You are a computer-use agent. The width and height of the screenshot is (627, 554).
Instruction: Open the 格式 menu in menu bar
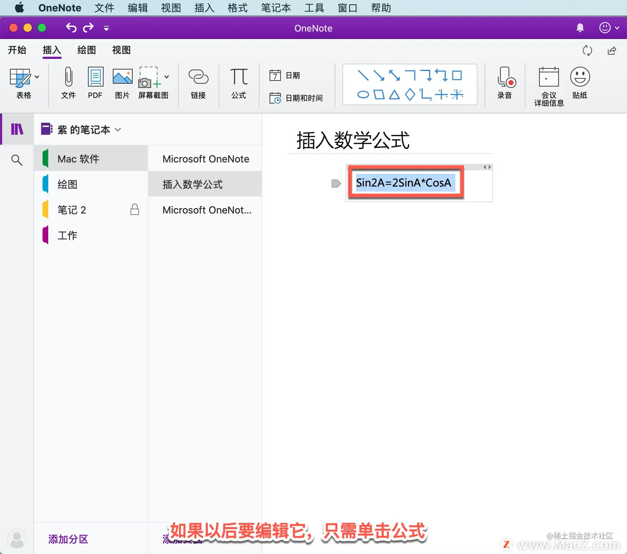point(238,8)
